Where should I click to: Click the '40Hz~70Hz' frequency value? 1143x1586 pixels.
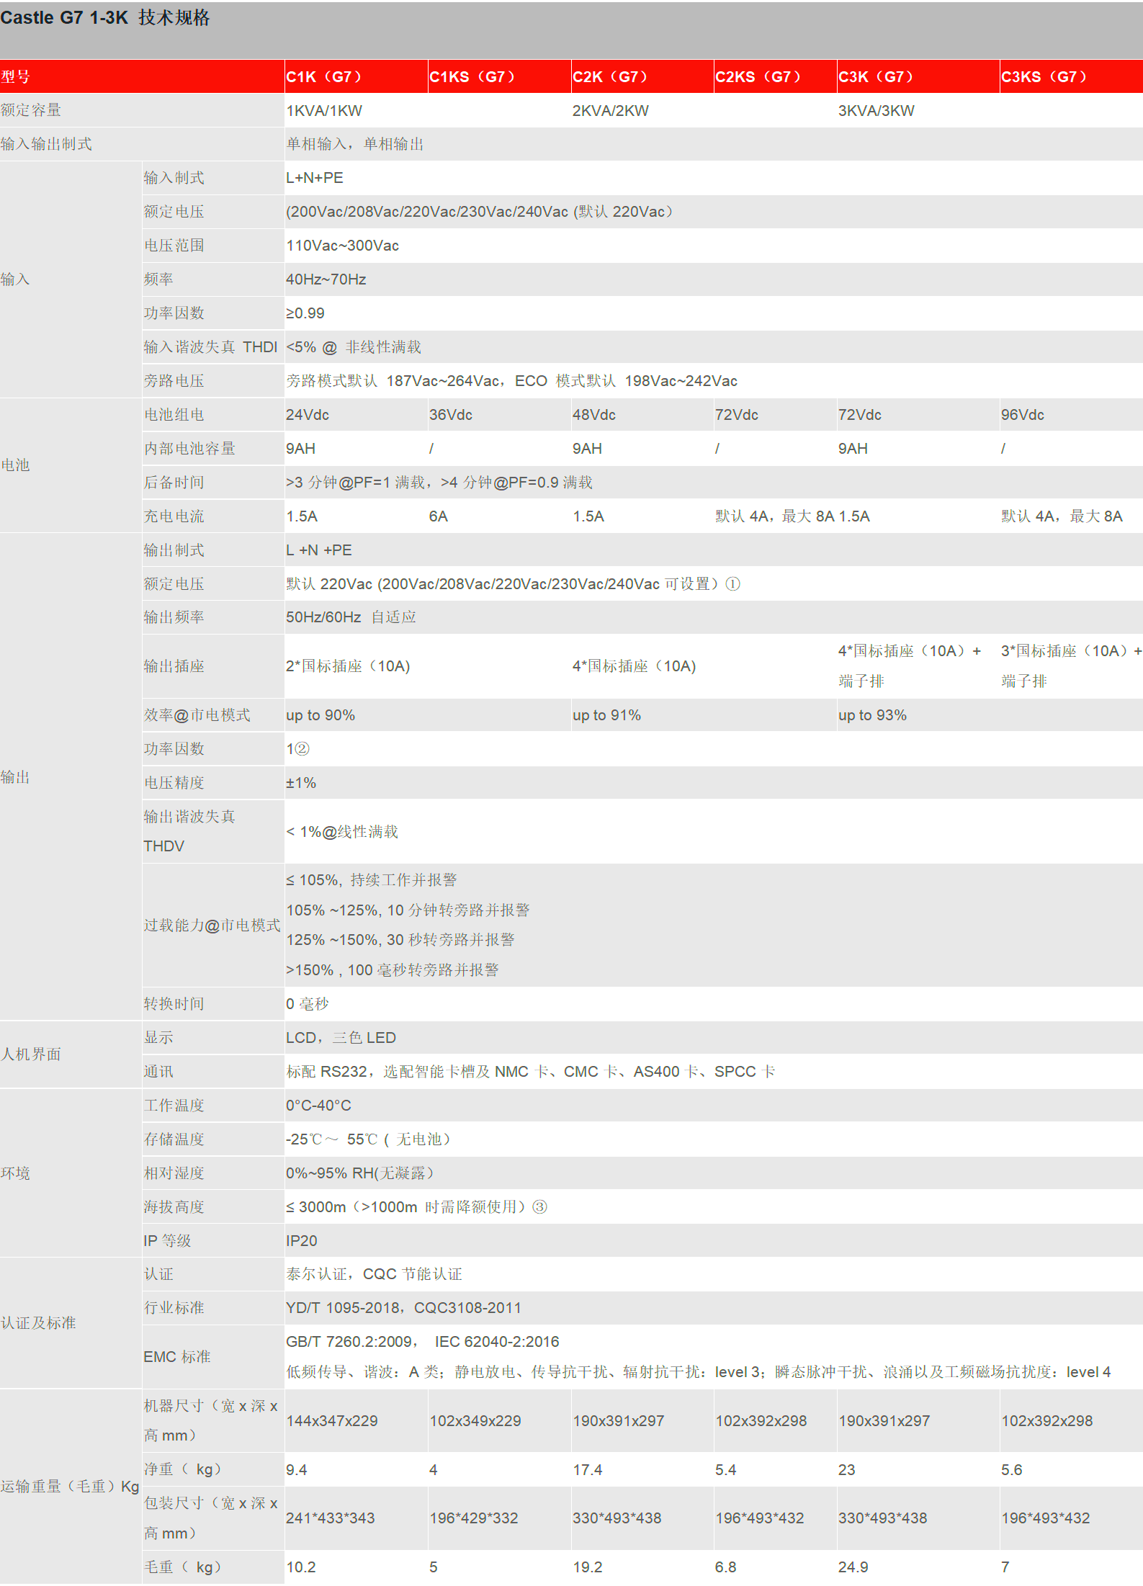326,279
